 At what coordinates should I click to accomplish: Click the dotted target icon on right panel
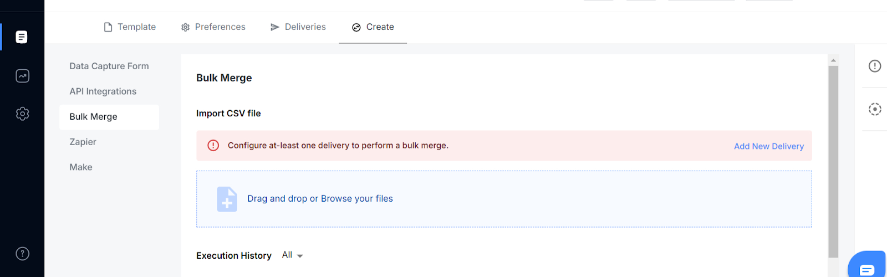tap(875, 109)
